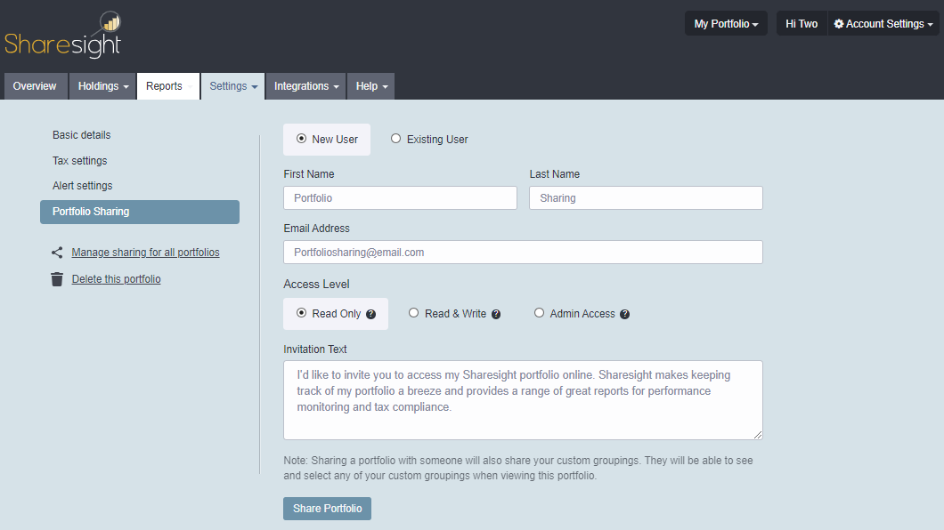Open the Integrations dropdown
The height and width of the screenshot is (530, 944).
305,85
